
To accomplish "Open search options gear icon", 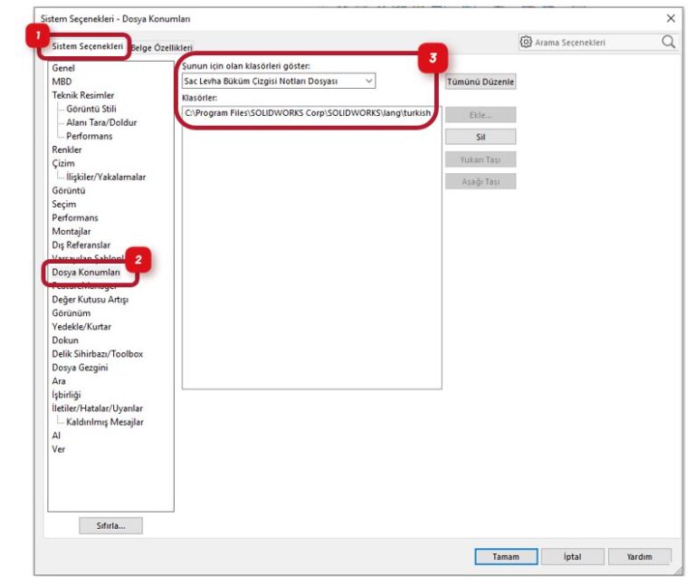I will point(526,42).
